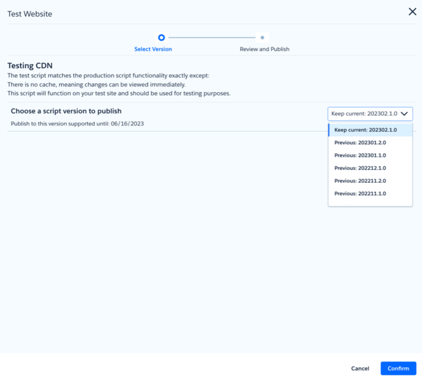Click the Test Website dialog title

tap(30, 14)
